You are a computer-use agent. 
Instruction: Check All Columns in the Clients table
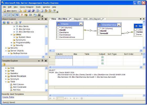tap(58, 28)
